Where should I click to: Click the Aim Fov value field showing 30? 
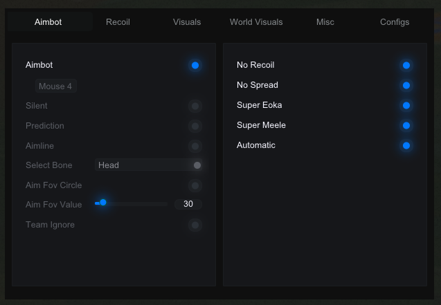click(188, 204)
